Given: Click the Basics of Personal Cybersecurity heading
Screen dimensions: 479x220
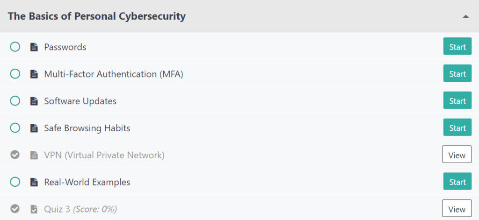Looking at the screenshot, I should pyautogui.click(x=97, y=16).
